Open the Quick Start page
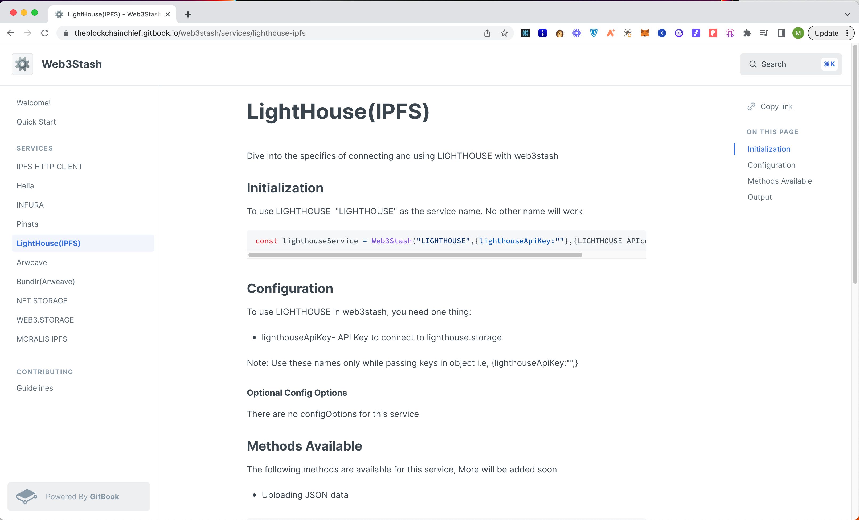Viewport: 859px width, 520px height. tap(36, 122)
